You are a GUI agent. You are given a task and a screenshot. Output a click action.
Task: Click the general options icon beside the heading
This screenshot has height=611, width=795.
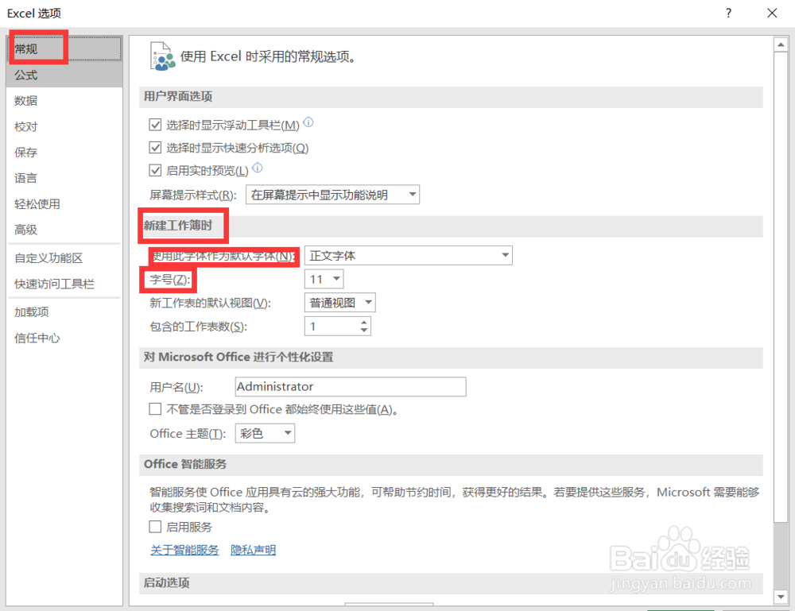click(x=162, y=56)
